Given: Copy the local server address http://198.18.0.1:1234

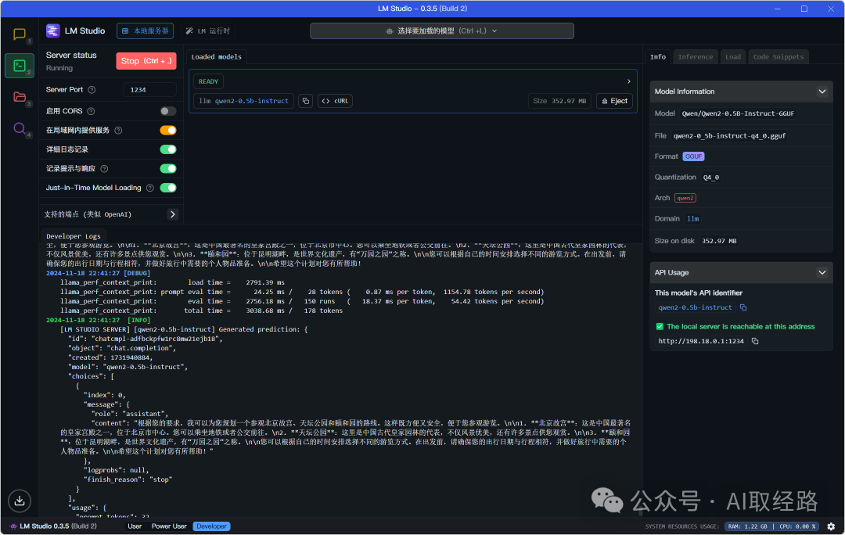Looking at the screenshot, I should [x=755, y=341].
